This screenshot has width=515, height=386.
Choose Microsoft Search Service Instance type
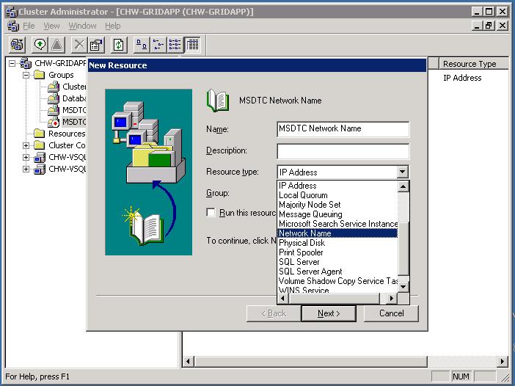[x=337, y=224]
